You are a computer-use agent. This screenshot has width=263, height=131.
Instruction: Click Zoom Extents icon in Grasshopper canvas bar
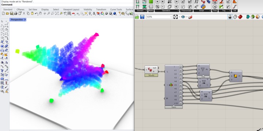(x=175, y=17)
